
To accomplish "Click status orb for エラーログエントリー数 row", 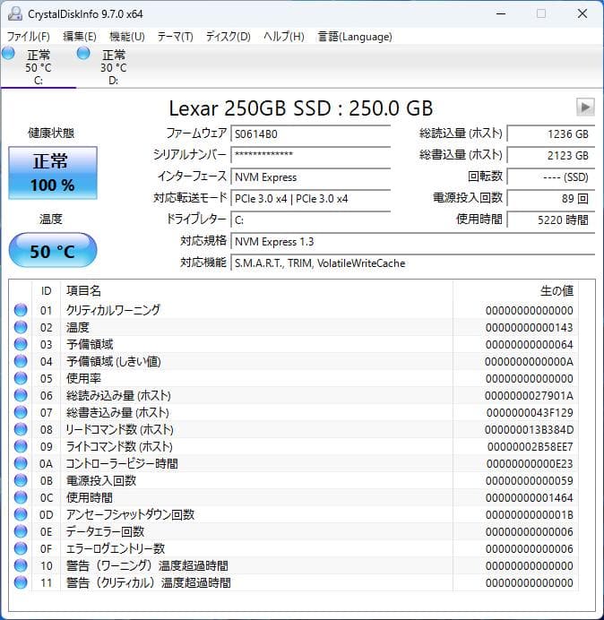I will coord(21,548).
